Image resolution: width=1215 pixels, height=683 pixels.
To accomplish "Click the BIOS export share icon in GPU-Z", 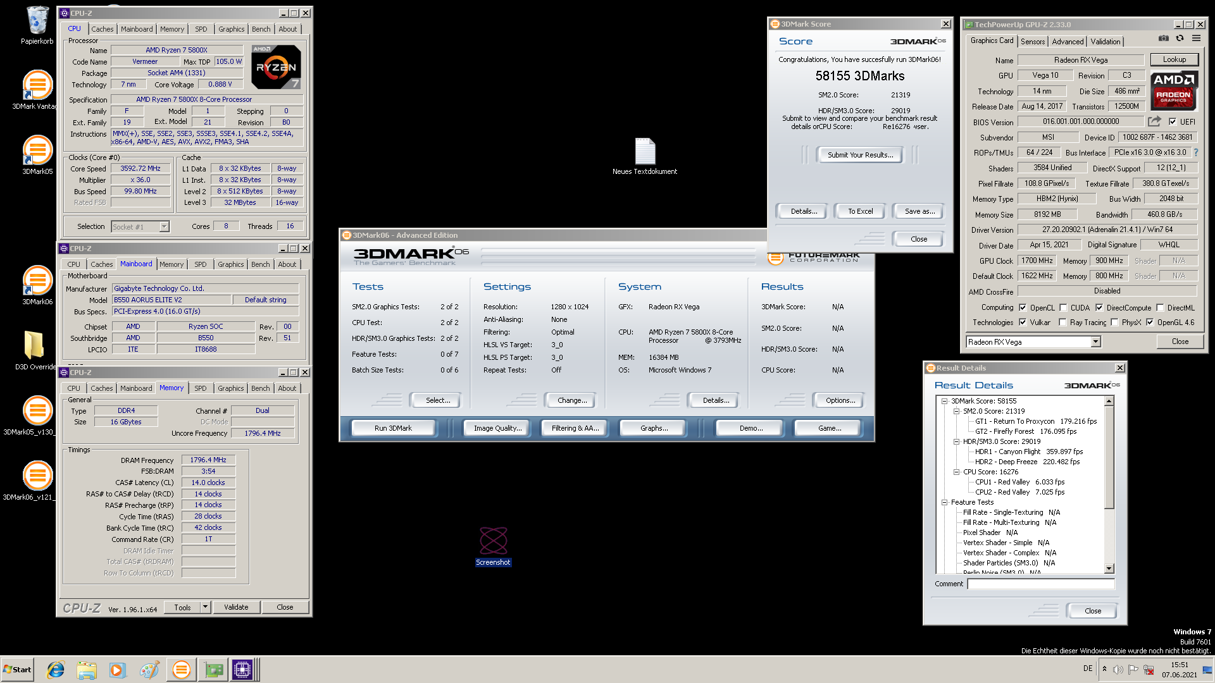I will tap(1155, 121).
